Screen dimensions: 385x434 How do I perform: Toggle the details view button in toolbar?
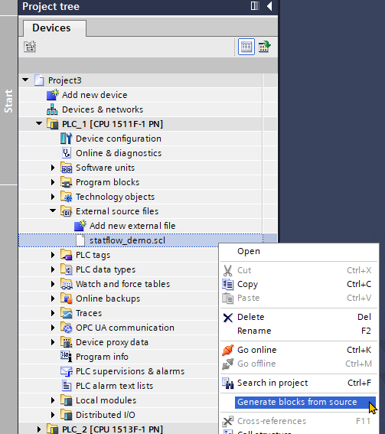(246, 47)
